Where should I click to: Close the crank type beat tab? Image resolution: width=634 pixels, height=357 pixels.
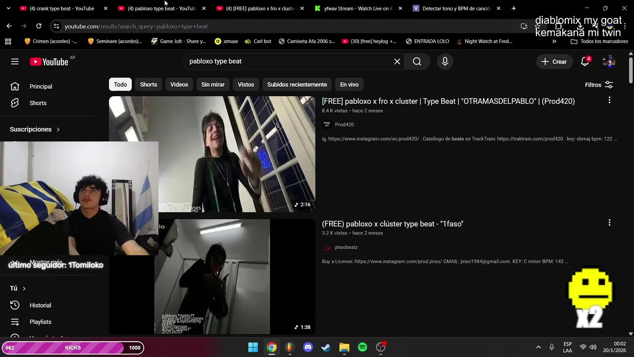106,8
